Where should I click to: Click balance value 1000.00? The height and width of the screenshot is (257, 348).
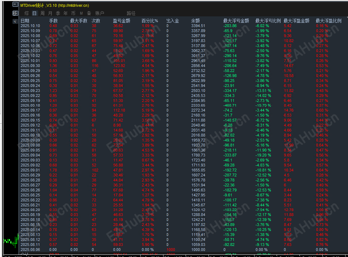click(198, 250)
